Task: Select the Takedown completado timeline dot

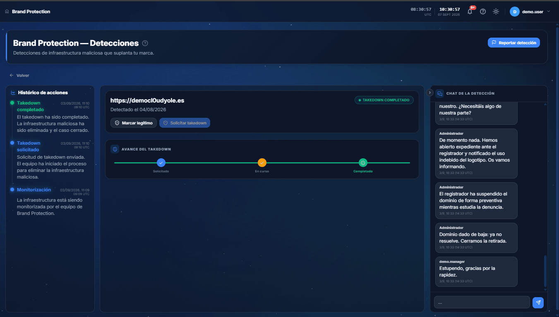Action: coord(12,103)
